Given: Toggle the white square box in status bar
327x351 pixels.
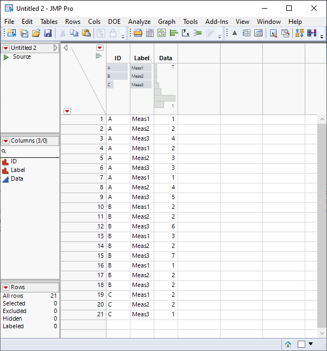Looking at the screenshot, I should click(301, 344).
